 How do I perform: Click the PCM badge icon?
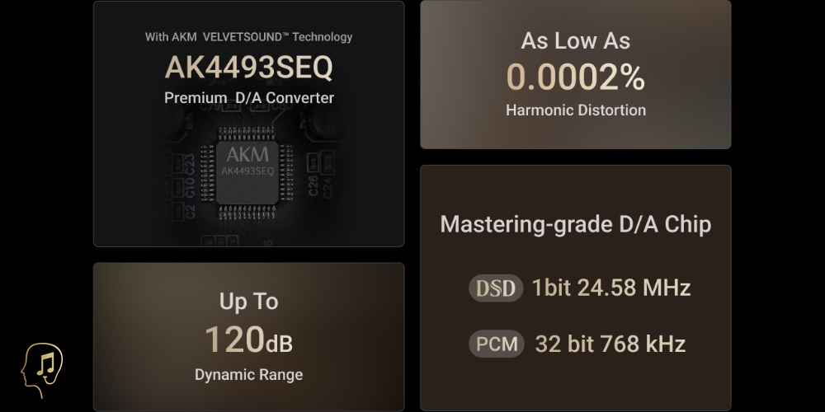tap(496, 343)
